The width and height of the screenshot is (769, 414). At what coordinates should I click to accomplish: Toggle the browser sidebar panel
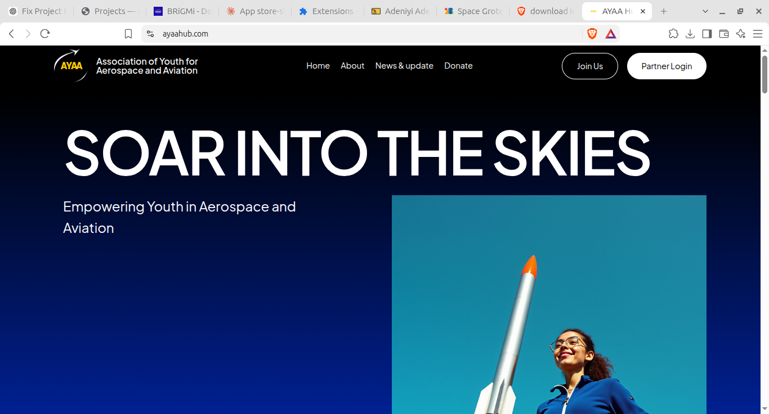[x=707, y=34]
